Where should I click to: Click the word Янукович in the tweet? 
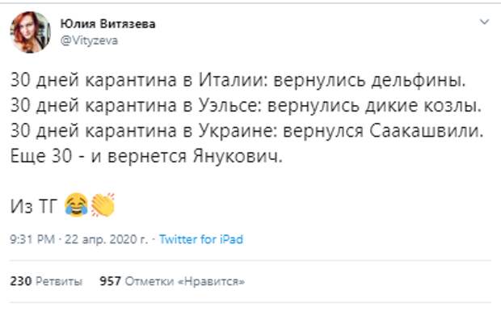238,156
